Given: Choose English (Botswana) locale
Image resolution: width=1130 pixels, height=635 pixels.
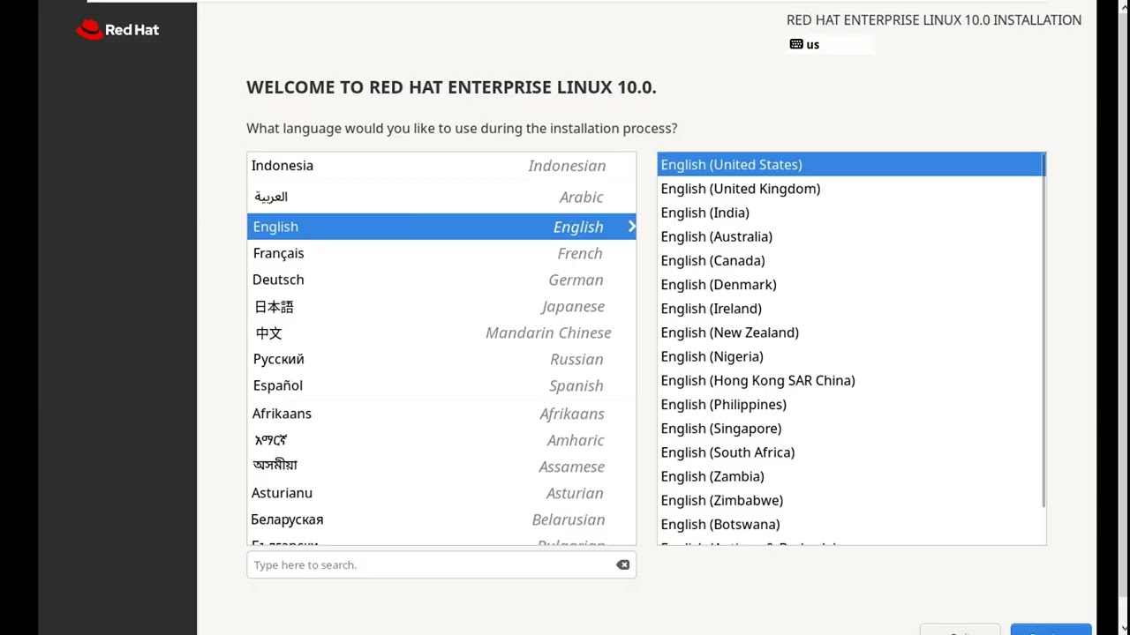Looking at the screenshot, I should pyautogui.click(x=850, y=524).
